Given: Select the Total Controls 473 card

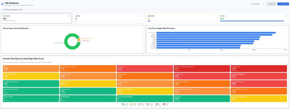Looking at the screenshot, I should (x=37, y=18).
